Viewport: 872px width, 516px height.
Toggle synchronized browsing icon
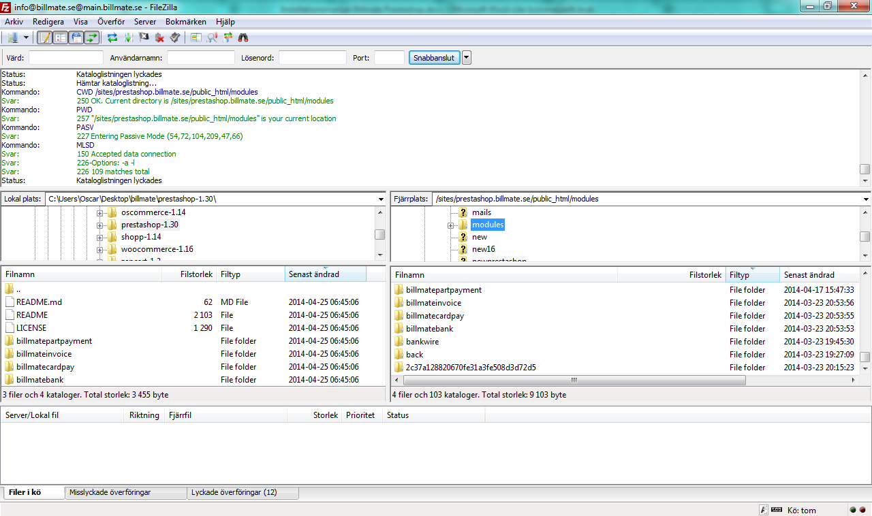point(228,37)
